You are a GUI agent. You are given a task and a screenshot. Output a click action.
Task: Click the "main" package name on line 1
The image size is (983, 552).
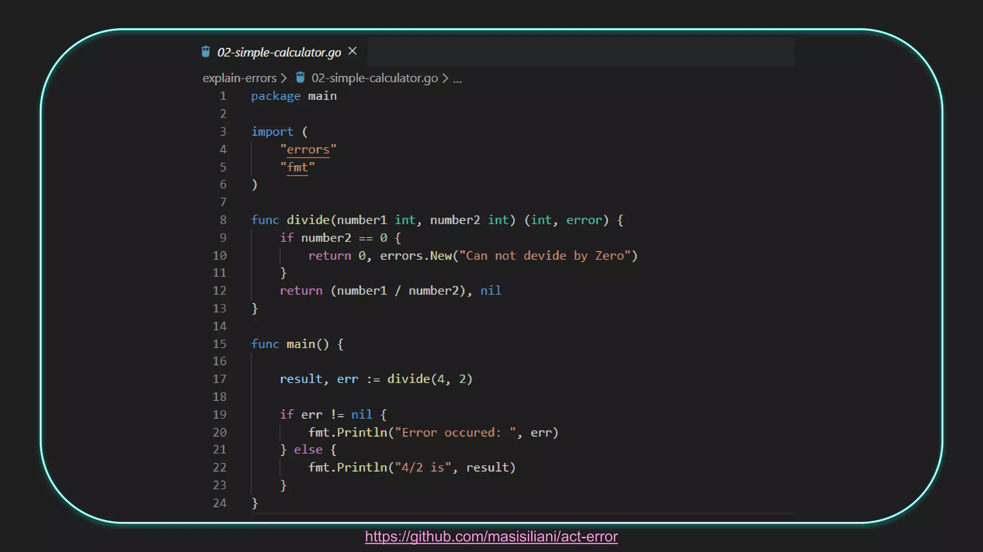pyautogui.click(x=322, y=96)
